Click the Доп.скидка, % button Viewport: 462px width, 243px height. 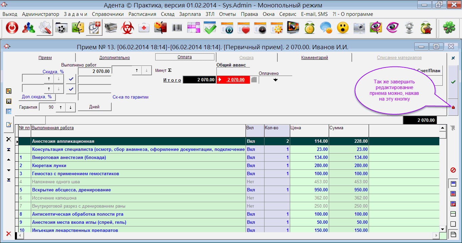(x=37, y=97)
